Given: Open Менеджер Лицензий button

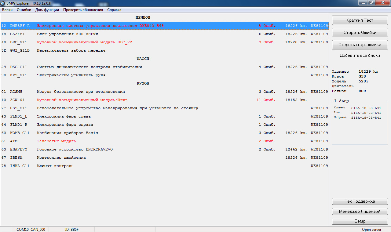Looking at the screenshot, I should [360, 211].
